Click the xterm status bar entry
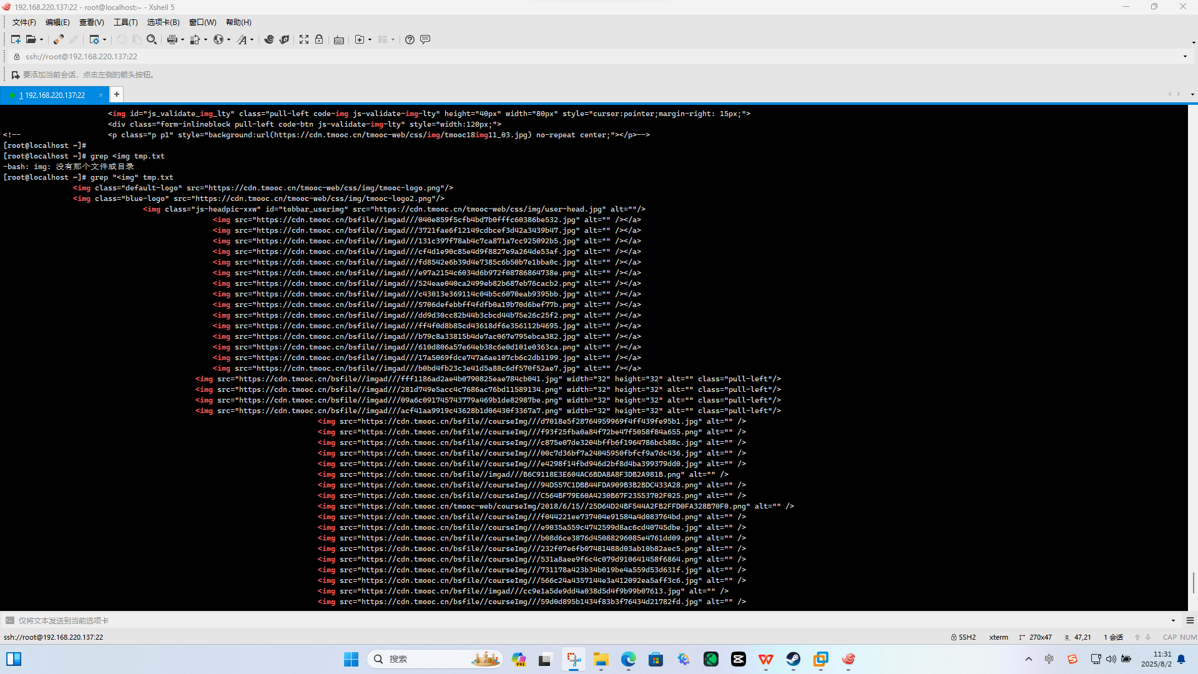 pos(999,637)
